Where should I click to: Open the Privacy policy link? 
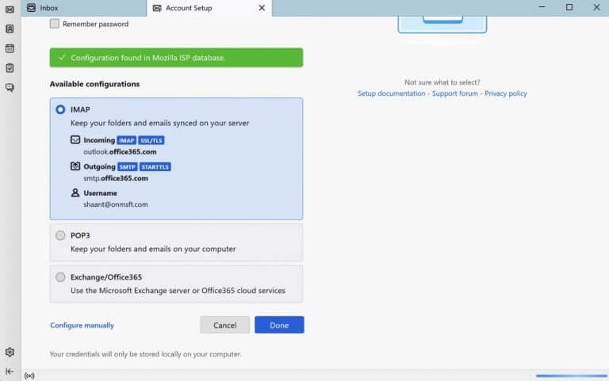(x=506, y=93)
